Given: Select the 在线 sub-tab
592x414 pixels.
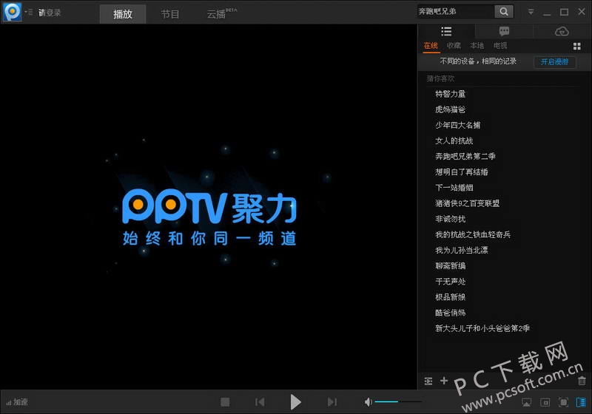Looking at the screenshot, I should click(x=431, y=46).
